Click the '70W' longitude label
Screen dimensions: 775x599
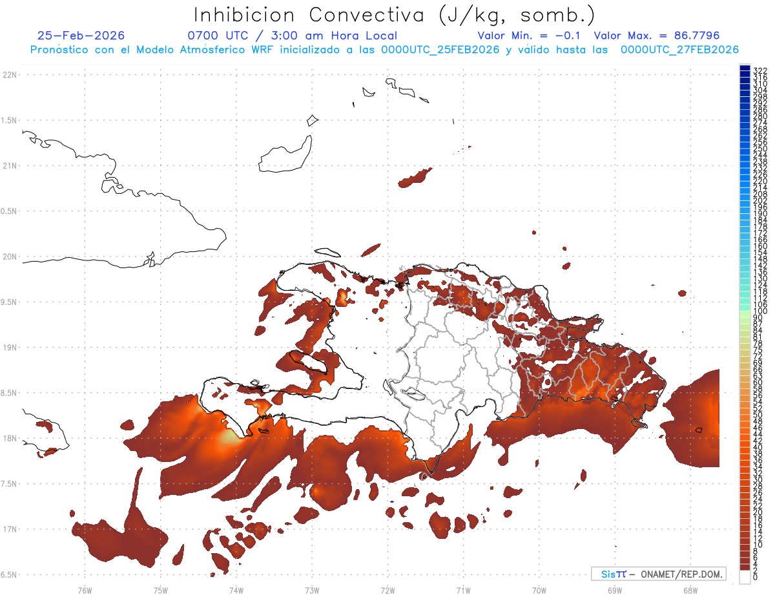click(539, 590)
